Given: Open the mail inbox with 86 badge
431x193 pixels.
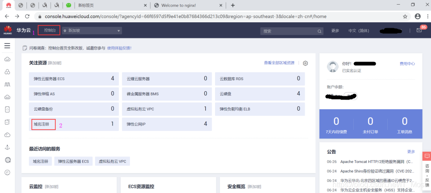Looking at the screenshot, I should [419, 31].
